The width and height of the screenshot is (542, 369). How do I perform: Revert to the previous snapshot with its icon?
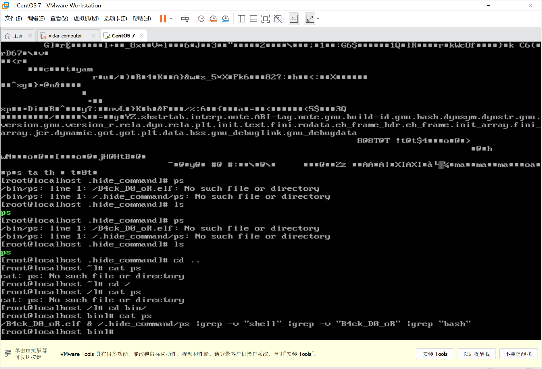click(213, 19)
